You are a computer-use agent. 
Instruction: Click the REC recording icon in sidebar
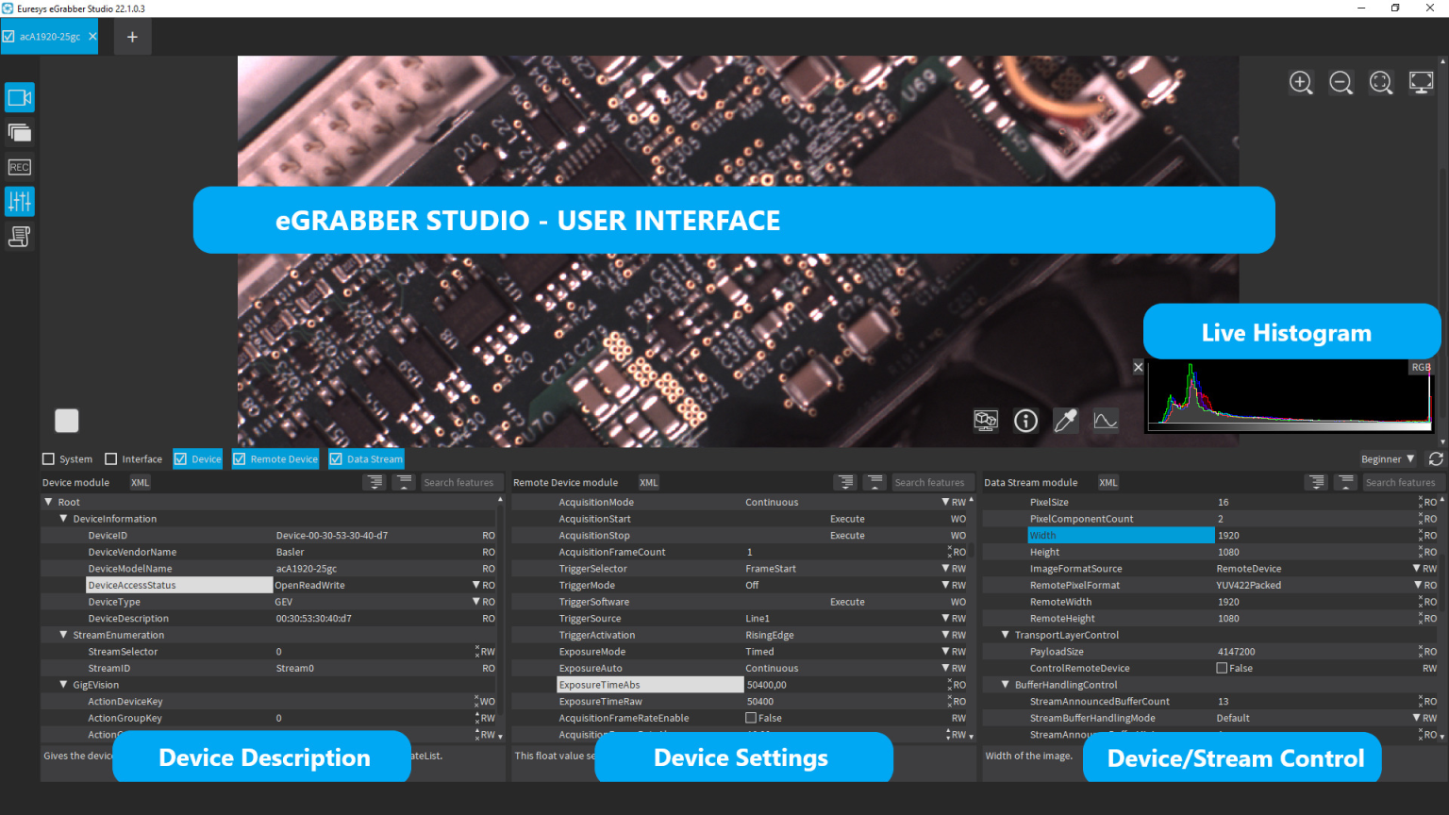(20, 167)
